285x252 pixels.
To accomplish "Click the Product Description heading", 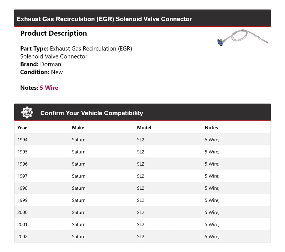I will [x=53, y=33].
